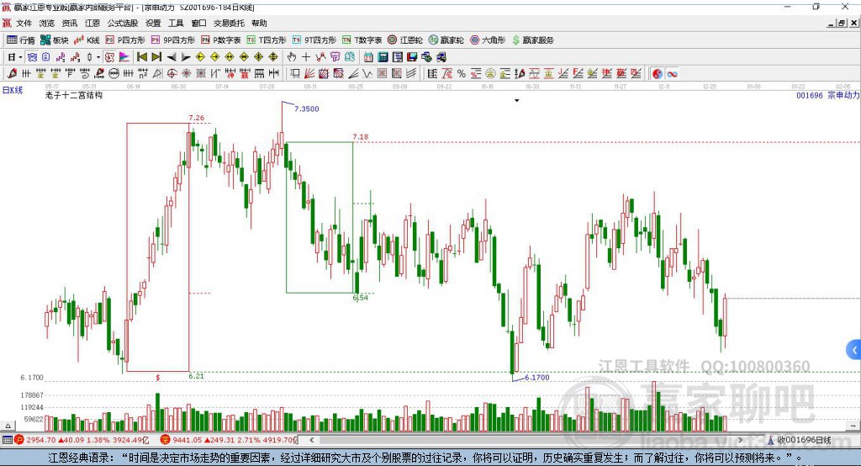Click the 001696 stock code label
Screen dimensions: 861x466
pos(810,96)
